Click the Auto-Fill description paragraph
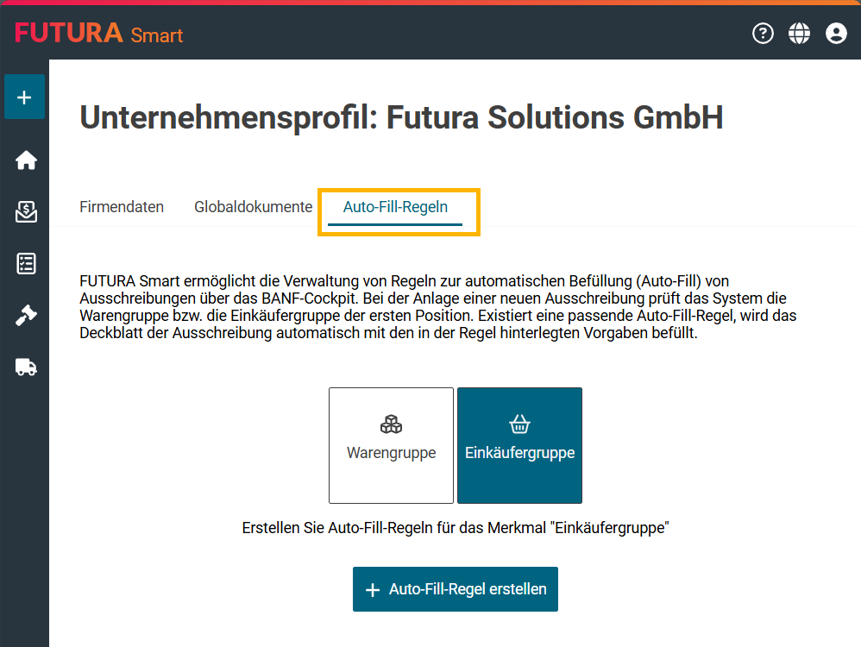861x647 pixels. tap(438, 308)
